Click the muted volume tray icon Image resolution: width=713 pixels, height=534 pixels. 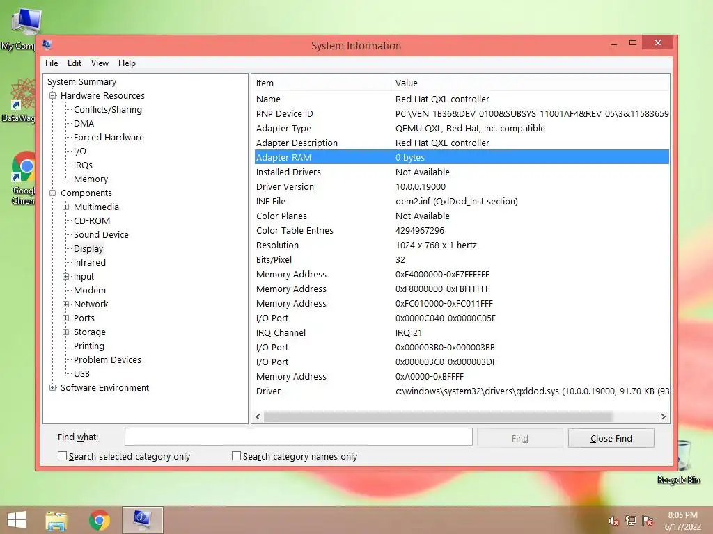click(613, 521)
